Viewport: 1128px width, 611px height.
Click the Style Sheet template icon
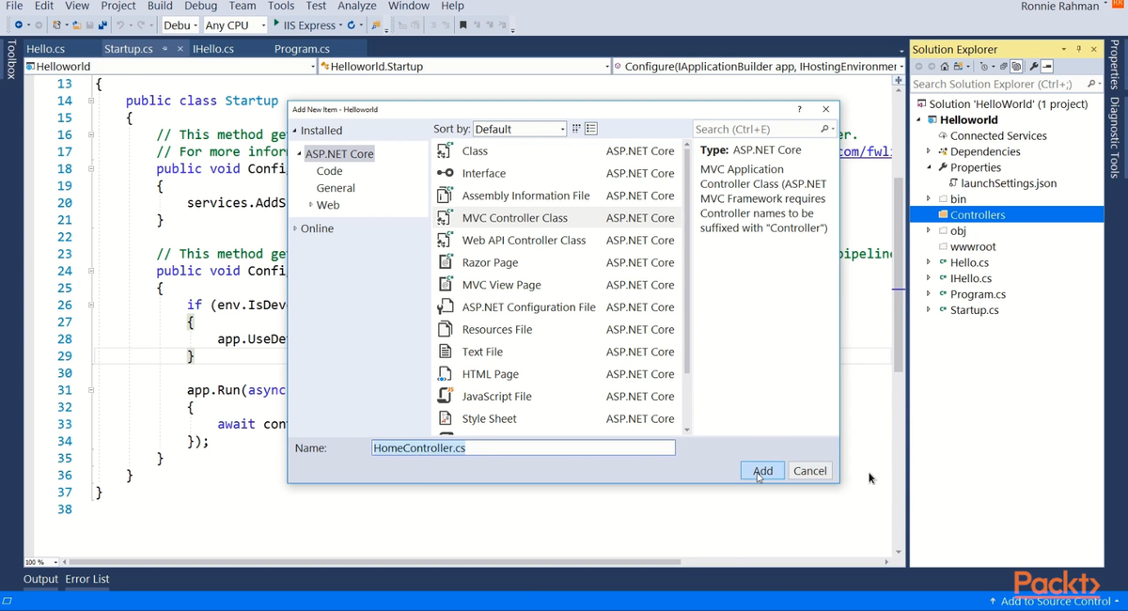(446, 418)
